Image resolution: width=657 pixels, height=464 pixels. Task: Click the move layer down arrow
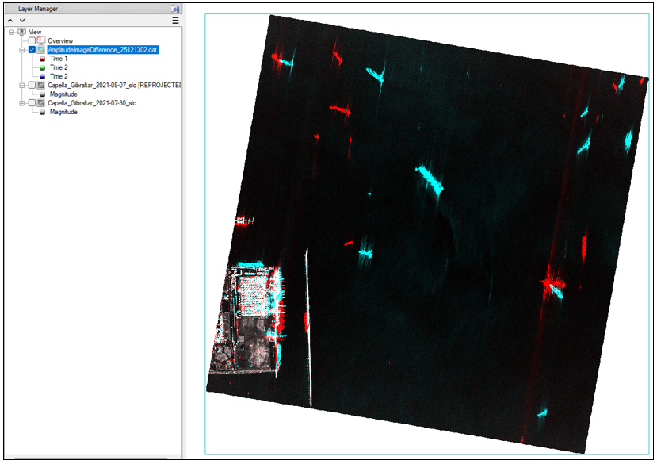22,21
